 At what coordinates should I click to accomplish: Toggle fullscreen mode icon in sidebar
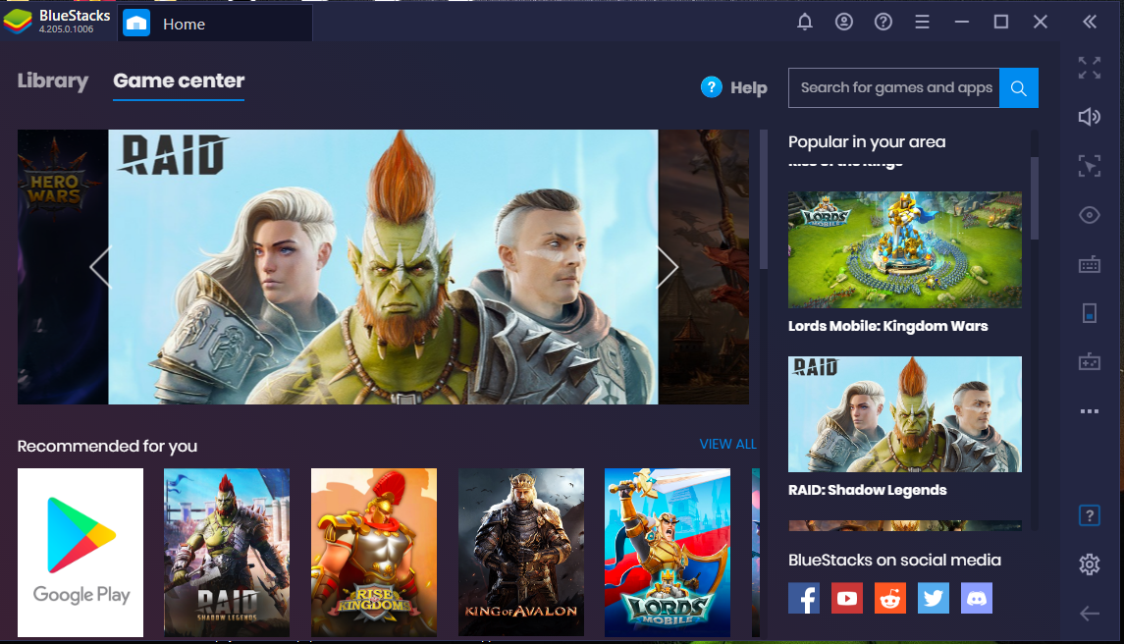point(1090,68)
